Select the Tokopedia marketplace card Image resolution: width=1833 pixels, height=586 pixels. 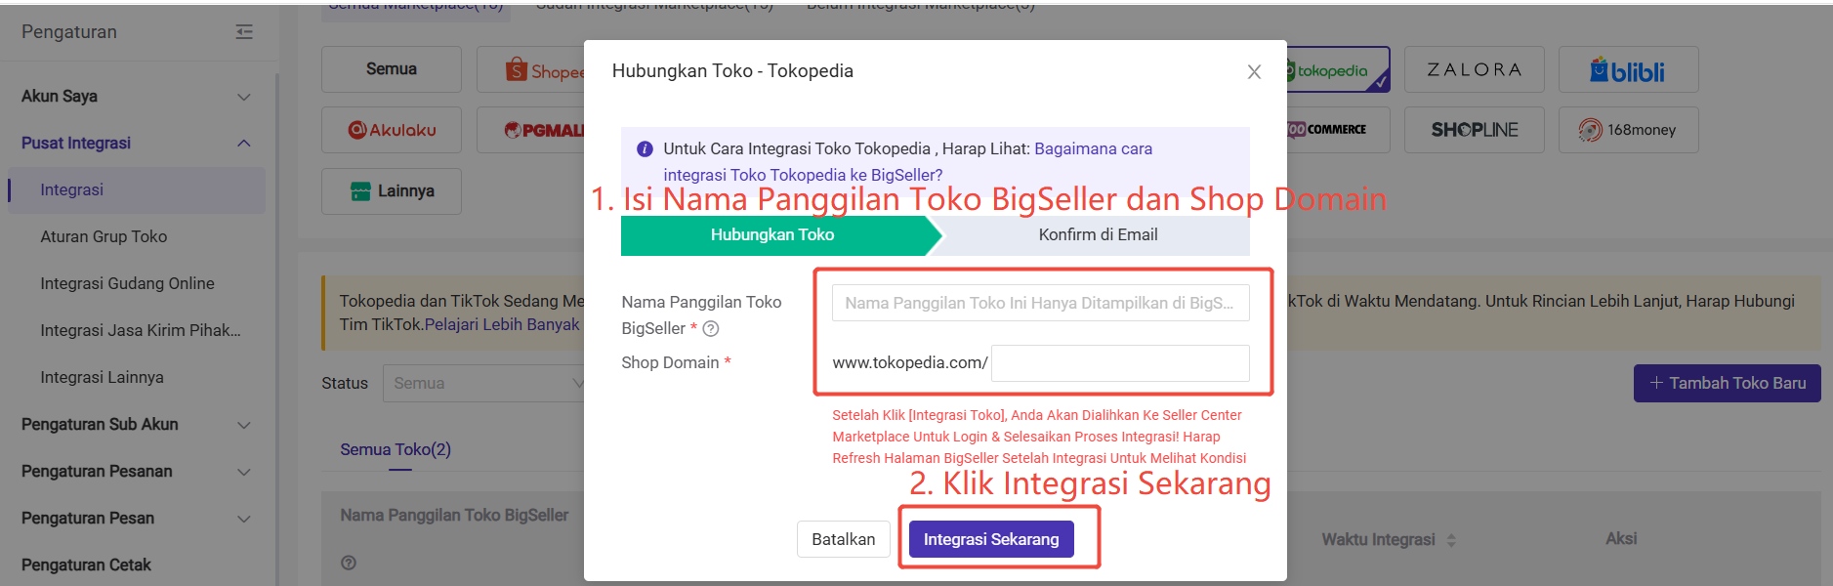[1338, 69]
